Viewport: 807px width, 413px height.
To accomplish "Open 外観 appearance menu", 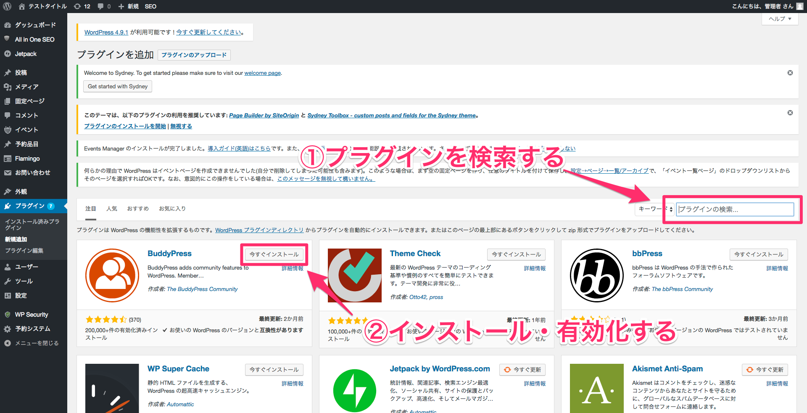I will click(x=34, y=191).
